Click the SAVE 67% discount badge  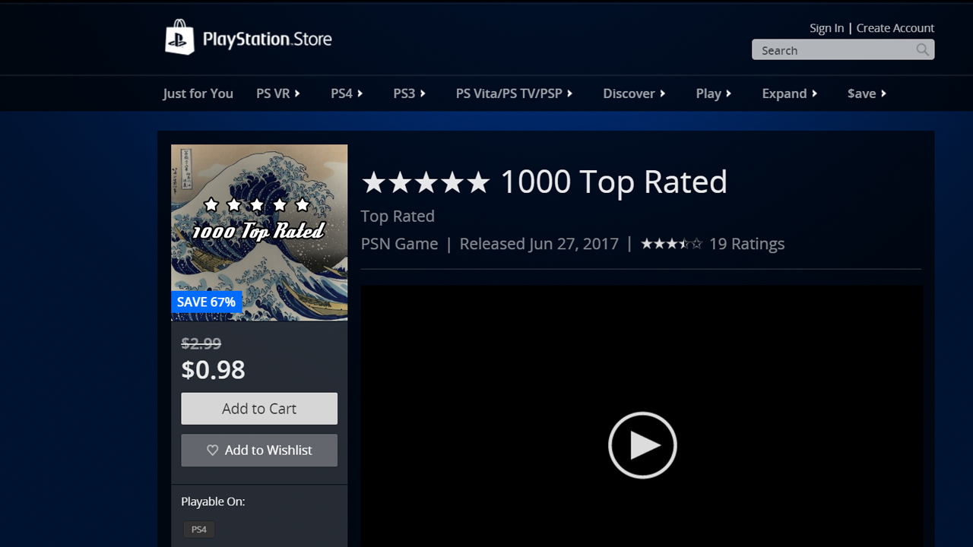[206, 302]
